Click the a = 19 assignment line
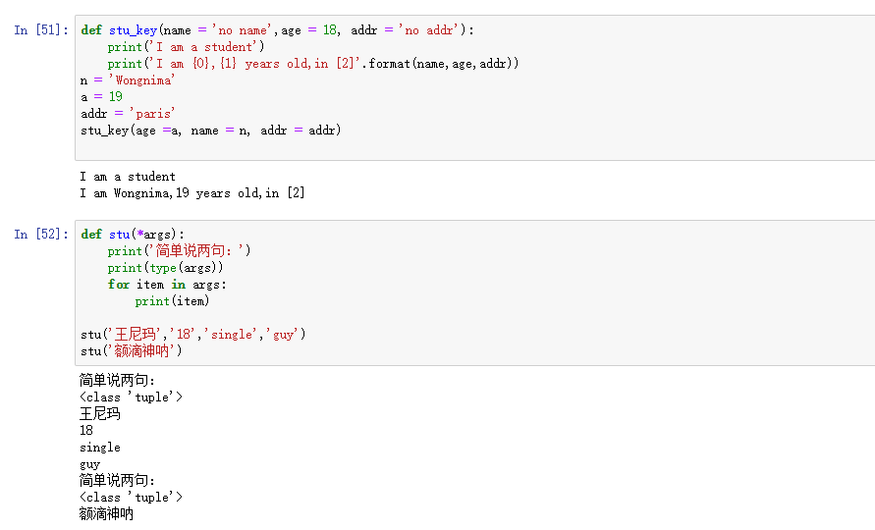Viewport: 875px width, 530px height. pos(101,97)
